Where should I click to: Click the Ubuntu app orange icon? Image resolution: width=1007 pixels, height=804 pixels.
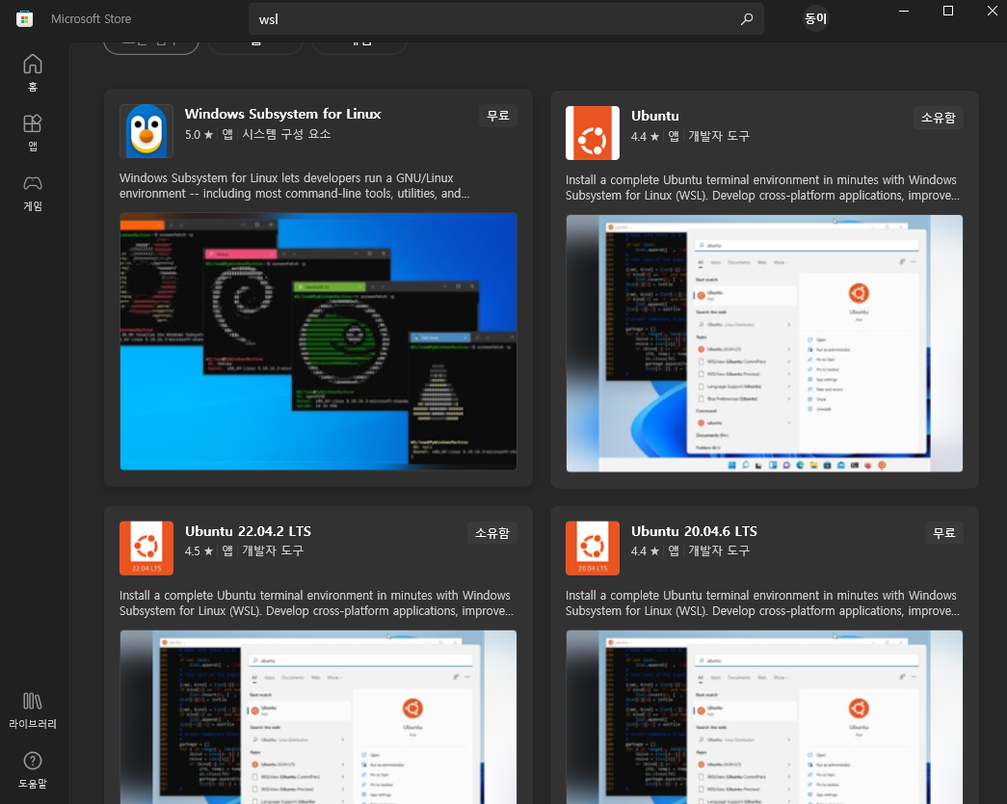[592, 133]
